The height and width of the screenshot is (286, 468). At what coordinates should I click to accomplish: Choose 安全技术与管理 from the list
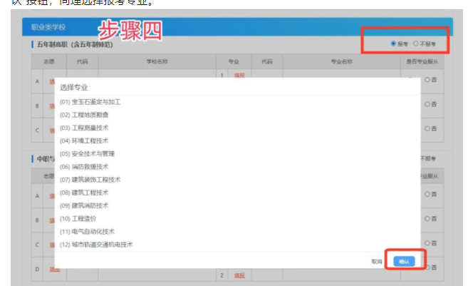coord(87,153)
